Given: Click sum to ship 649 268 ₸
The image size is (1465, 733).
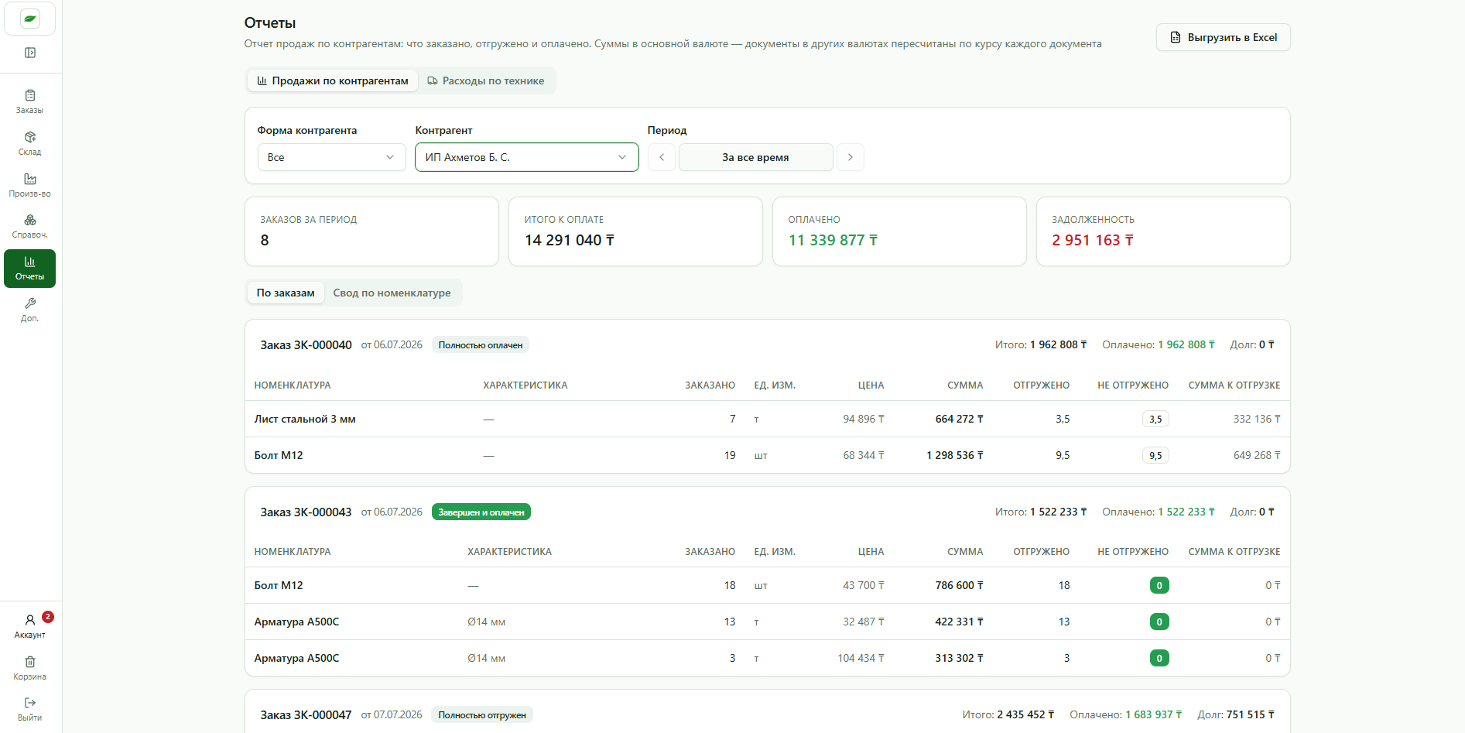Looking at the screenshot, I should tap(1257, 455).
